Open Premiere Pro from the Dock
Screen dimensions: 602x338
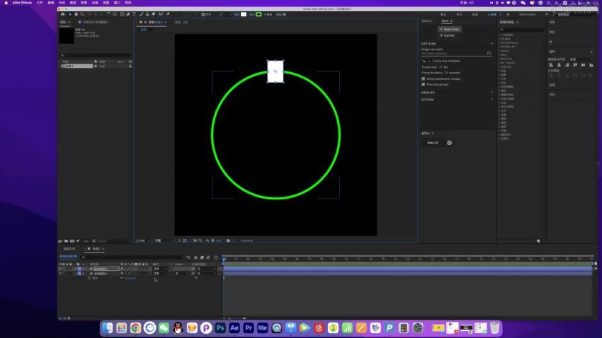click(249, 328)
